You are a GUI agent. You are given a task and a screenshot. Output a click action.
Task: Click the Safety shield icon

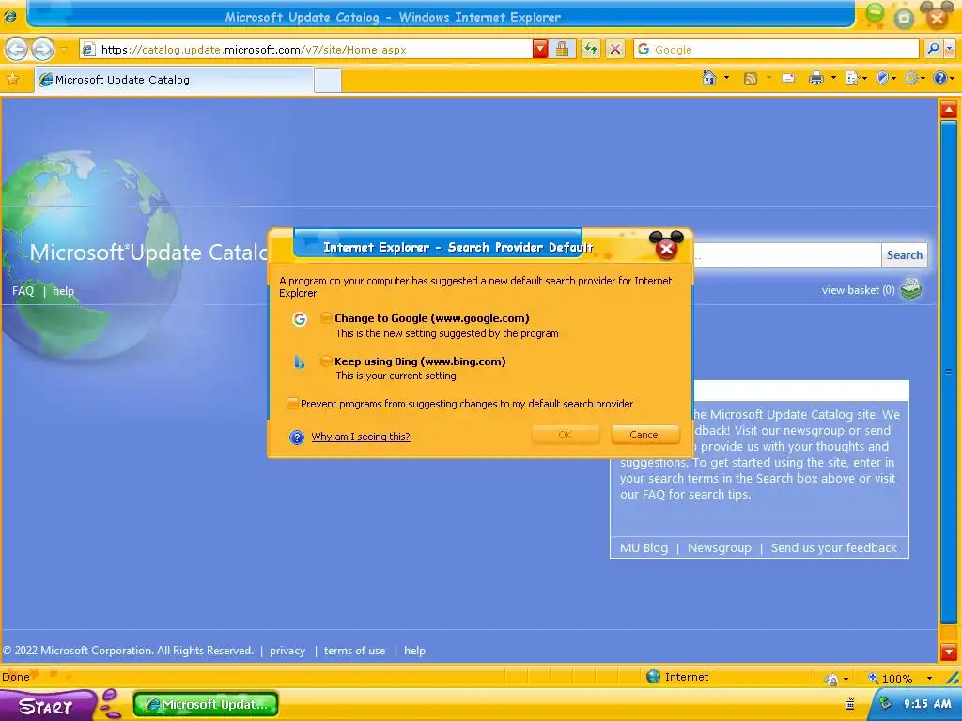[883, 78]
